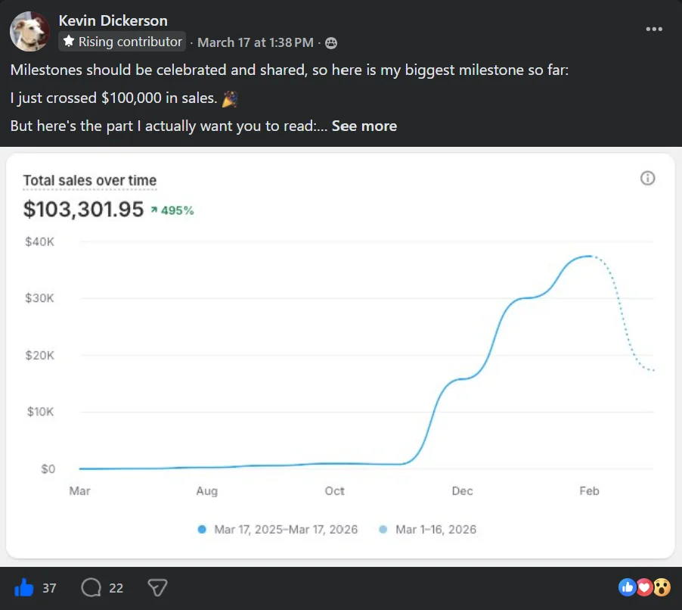Click the wow face reaction icon
682x610 pixels.
click(662, 587)
